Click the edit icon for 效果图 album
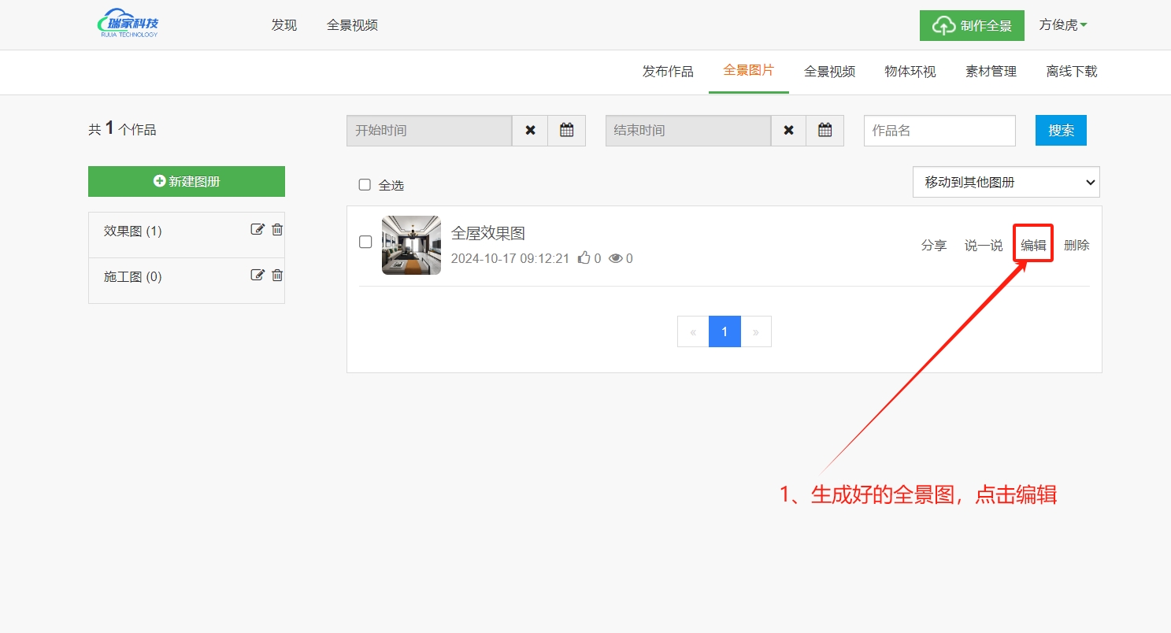The height and width of the screenshot is (633, 1171). (x=257, y=230)
